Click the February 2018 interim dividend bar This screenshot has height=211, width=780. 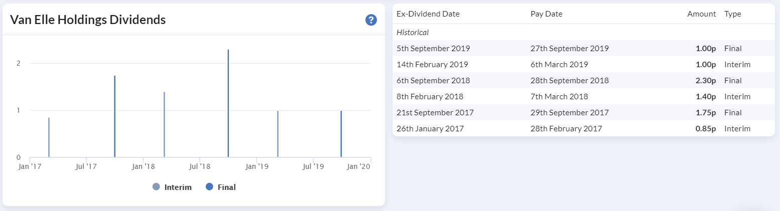pos(165,124)
